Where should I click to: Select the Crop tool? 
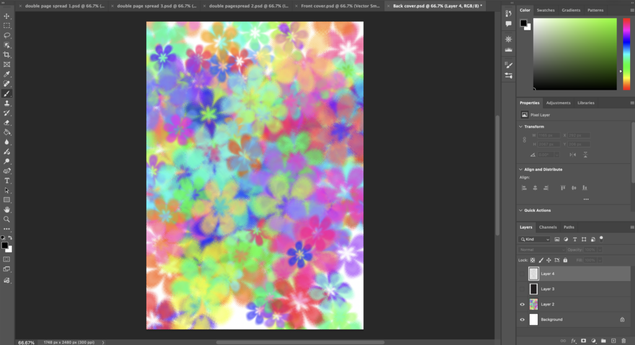[x=7, y=55]
